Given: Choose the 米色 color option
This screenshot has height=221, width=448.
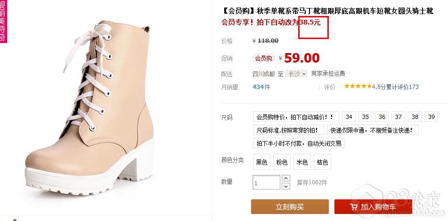Looking at the screenshot, I should [x=302, y=162].
